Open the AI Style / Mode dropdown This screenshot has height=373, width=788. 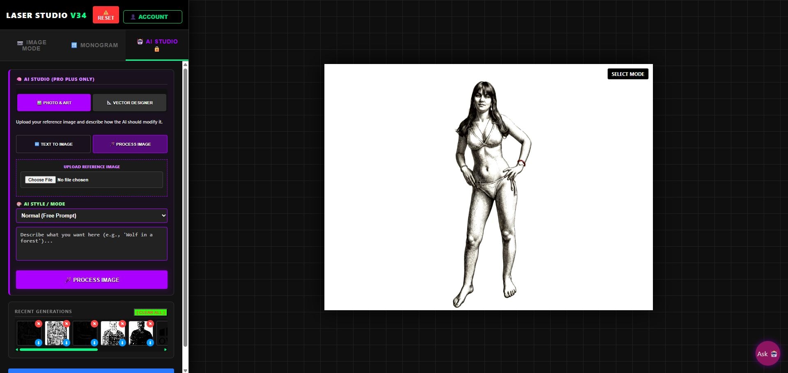click(x=92, y=215)
